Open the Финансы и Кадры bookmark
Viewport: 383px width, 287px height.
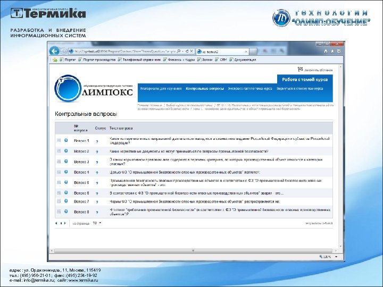[x=179, y=60]
